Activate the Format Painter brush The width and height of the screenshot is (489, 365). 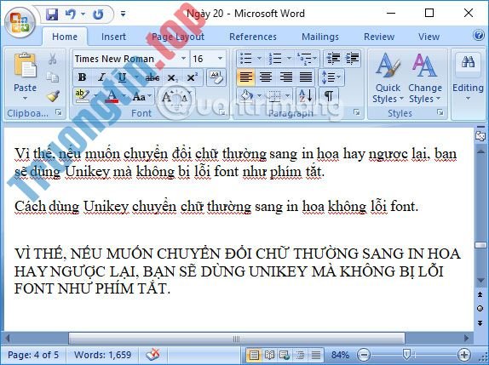click(53, 96)
